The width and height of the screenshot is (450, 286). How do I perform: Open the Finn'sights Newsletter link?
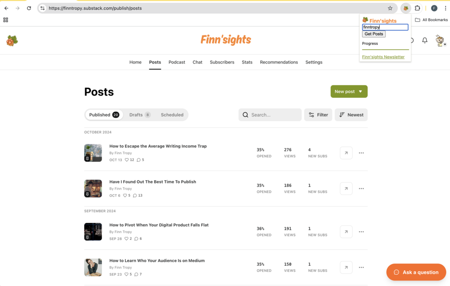click(x=383, y=57)
